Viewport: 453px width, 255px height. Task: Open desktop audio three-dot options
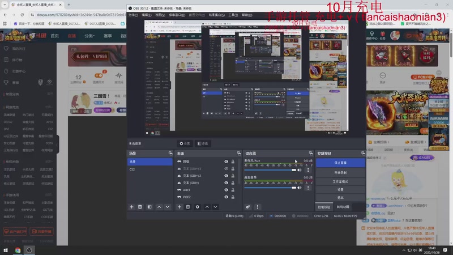(x=308, y=188)
